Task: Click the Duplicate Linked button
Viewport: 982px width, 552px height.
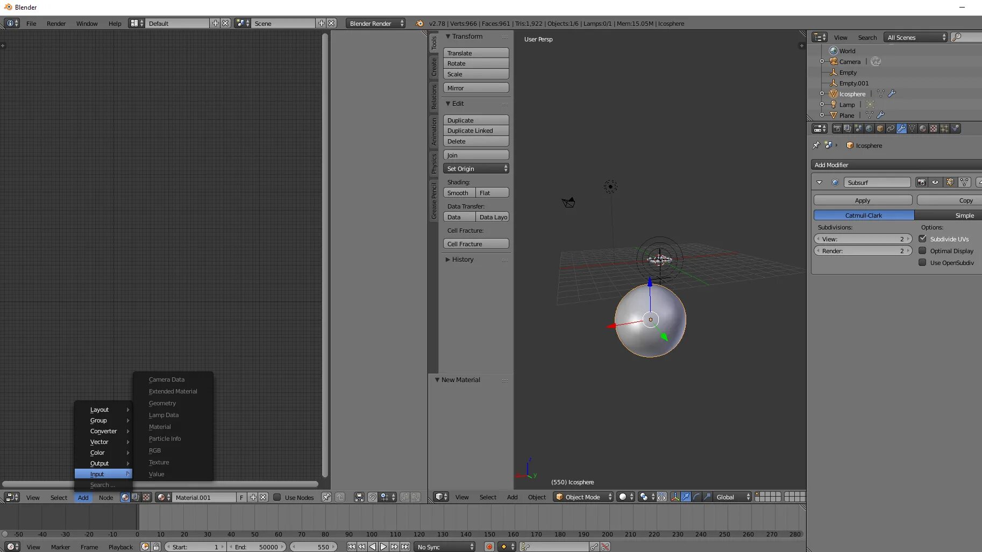Action: click(x=476, y=131)
